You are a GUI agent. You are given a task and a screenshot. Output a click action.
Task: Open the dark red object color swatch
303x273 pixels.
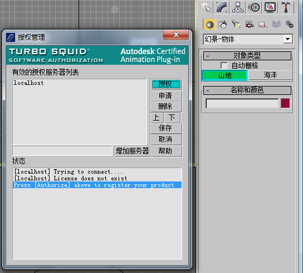pos(285,103)
